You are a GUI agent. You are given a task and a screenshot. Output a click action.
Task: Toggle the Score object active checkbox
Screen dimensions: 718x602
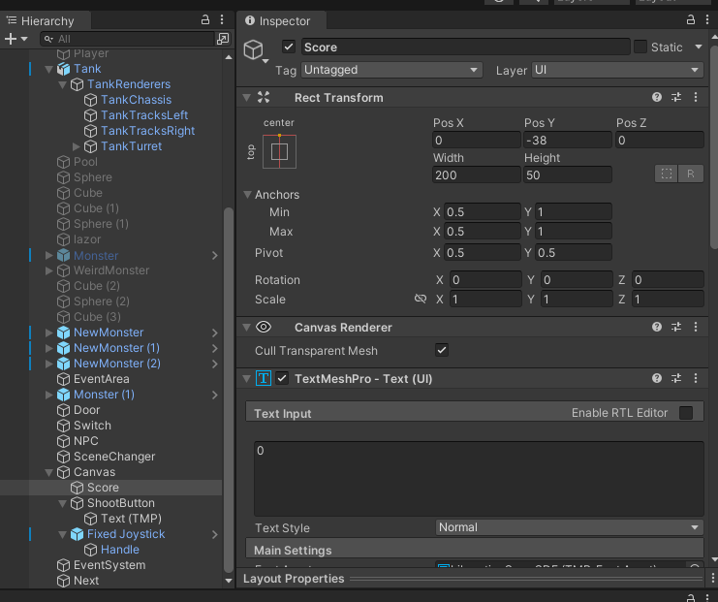pos(289,47)
